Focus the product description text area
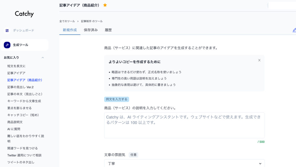 184,125
